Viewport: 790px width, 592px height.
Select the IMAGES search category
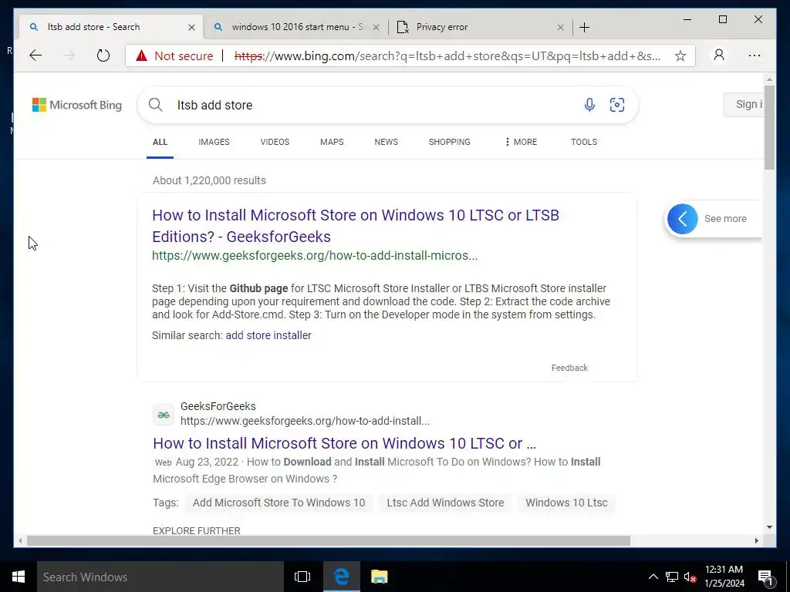coord(214,142)
